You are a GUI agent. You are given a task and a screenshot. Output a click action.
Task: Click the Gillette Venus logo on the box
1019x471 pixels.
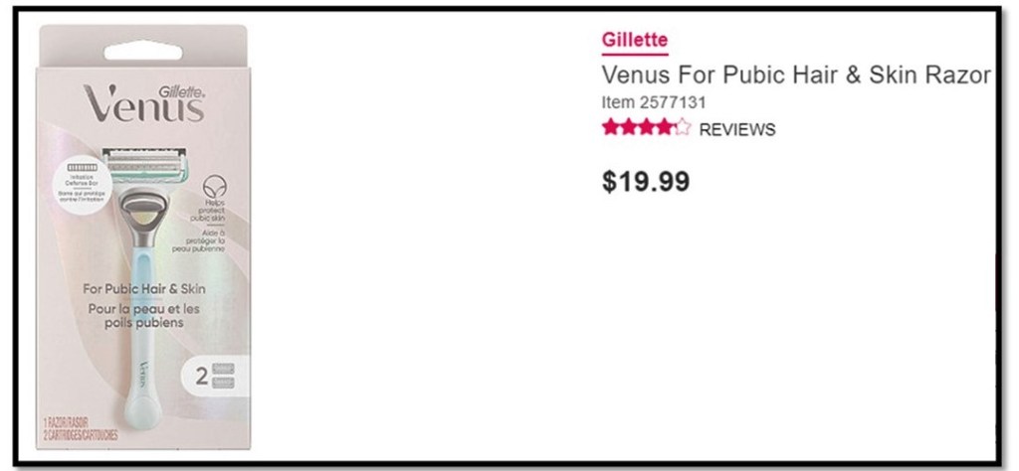point(145,99)
